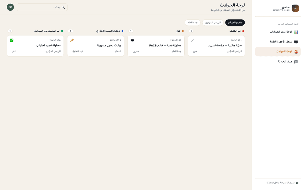Click the تحليل السبب الجذري column header

tap(108, 31)
